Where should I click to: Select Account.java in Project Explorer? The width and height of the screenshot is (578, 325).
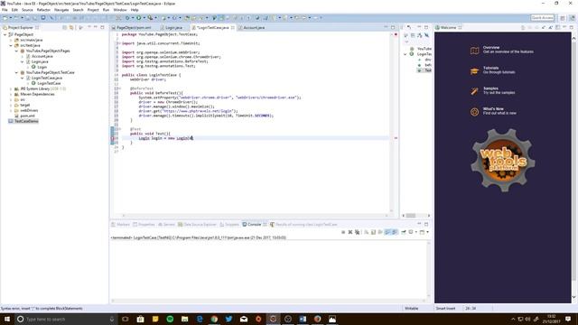(x=42, y=56)
